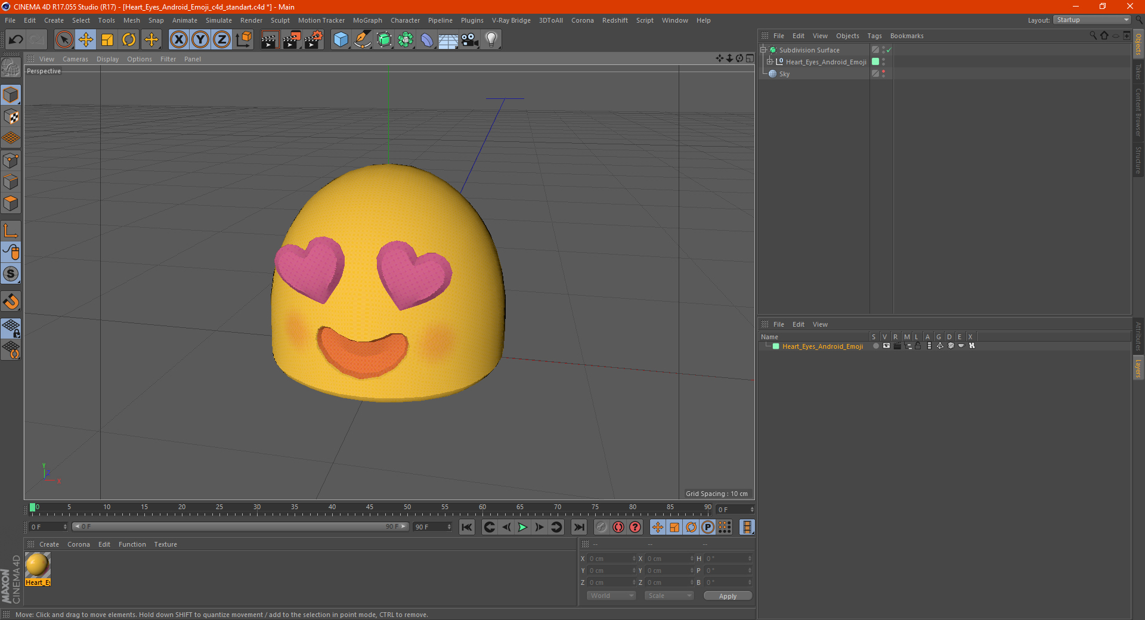Open the Mesh menu
1145x620 pixels.
pos(131,20)
